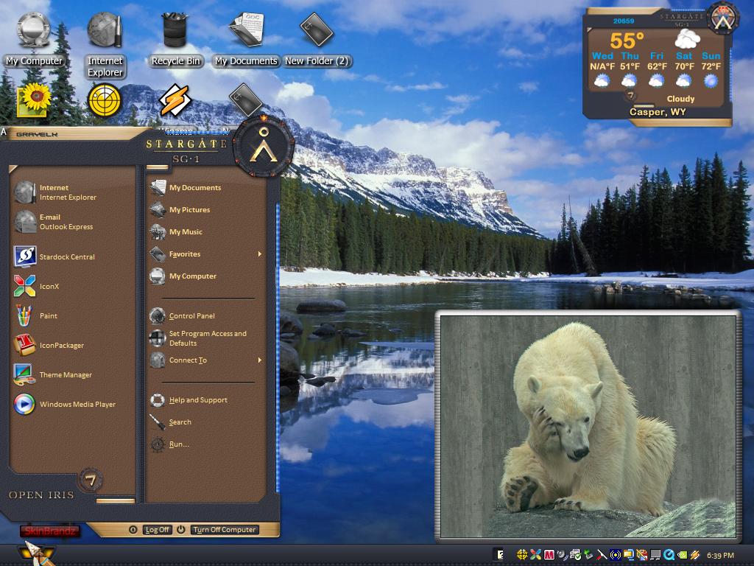This screenshot has height=566, width=754.
Task: Click the My Computer desktop icon
Action: 34,40
